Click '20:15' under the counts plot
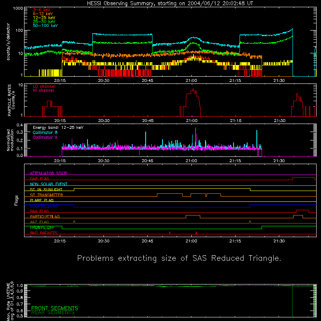This screenshot has height=321, width=321. pyautogui.click(x=60, y=81)
